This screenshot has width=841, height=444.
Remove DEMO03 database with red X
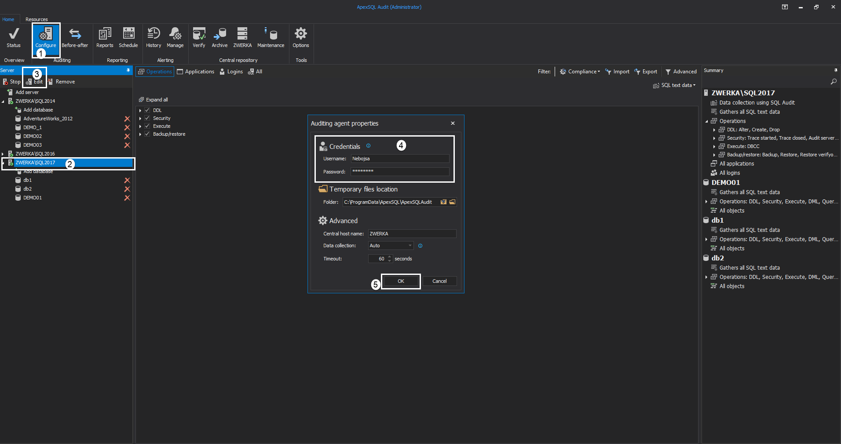pos(127,145)
